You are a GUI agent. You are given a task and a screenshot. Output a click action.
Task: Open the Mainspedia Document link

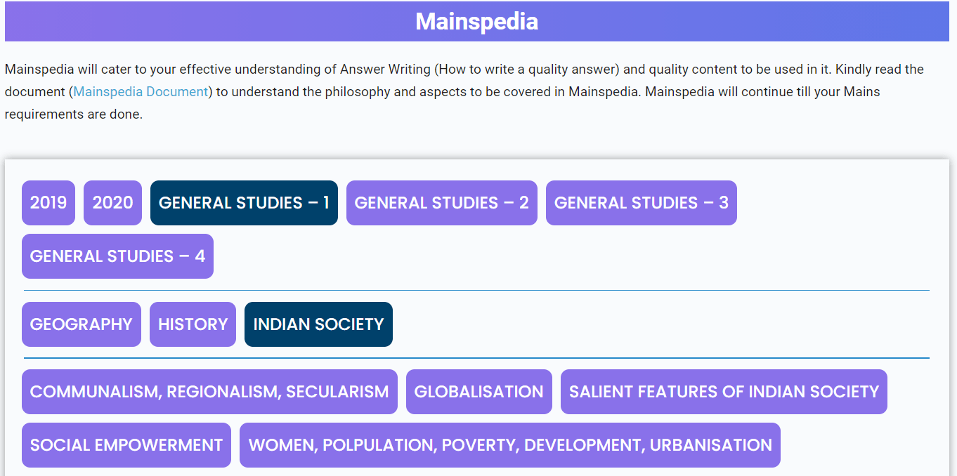pyautogui.click(x=141, y=91)
